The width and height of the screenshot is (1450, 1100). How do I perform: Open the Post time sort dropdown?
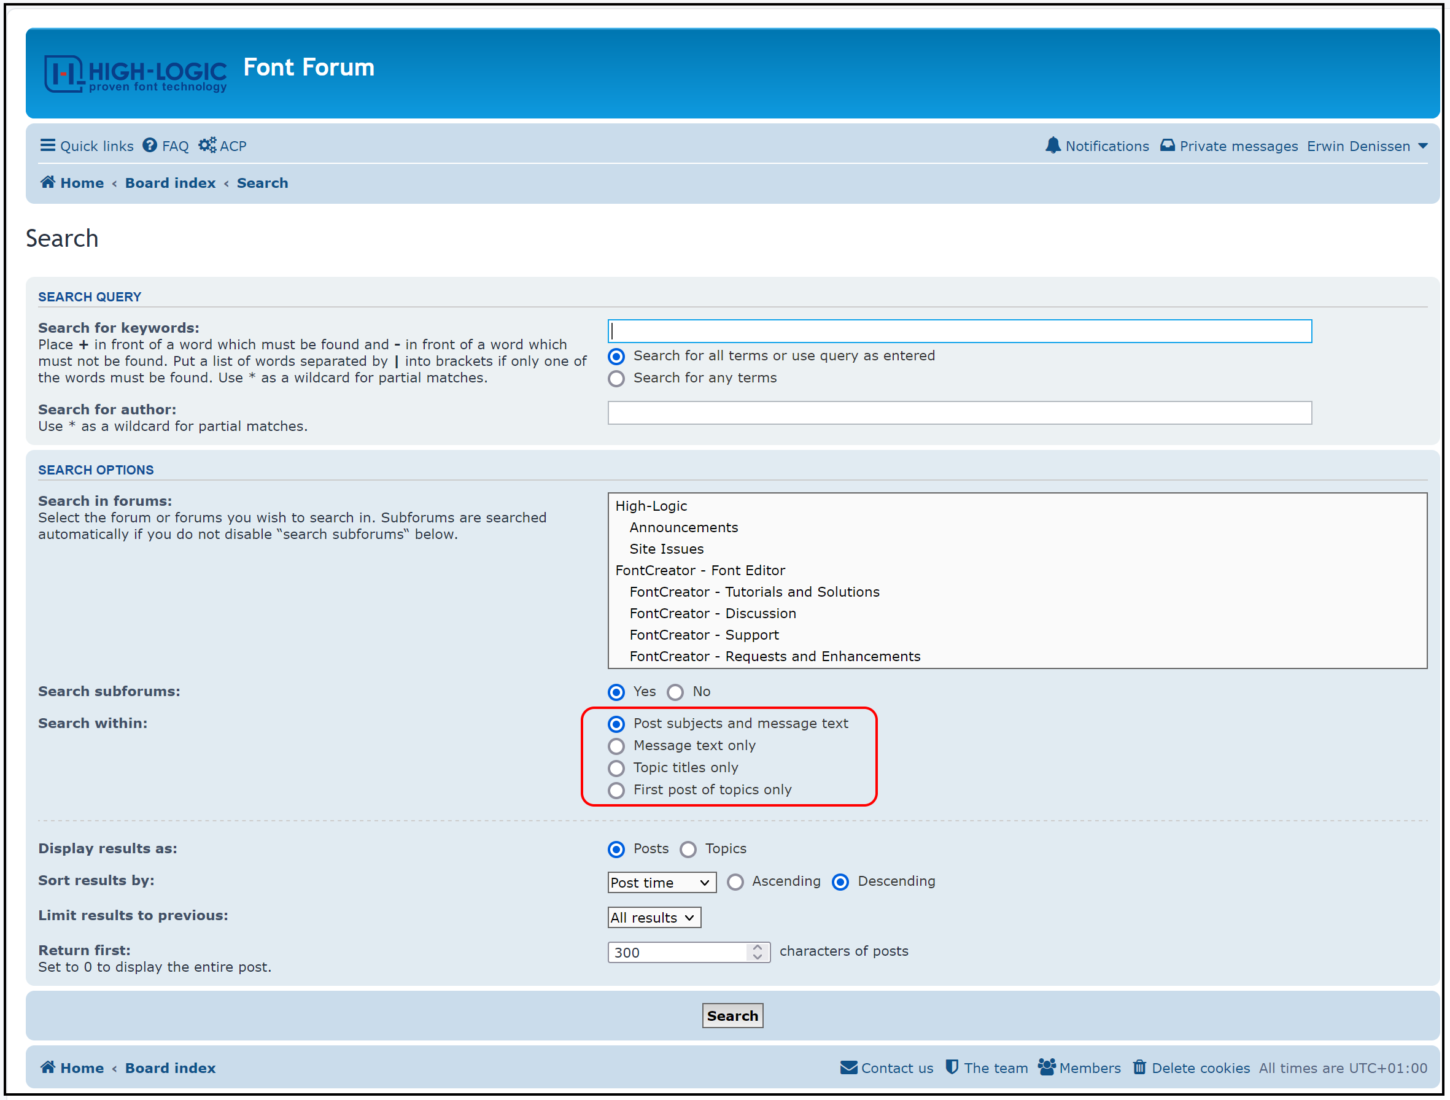coord(662,882)
